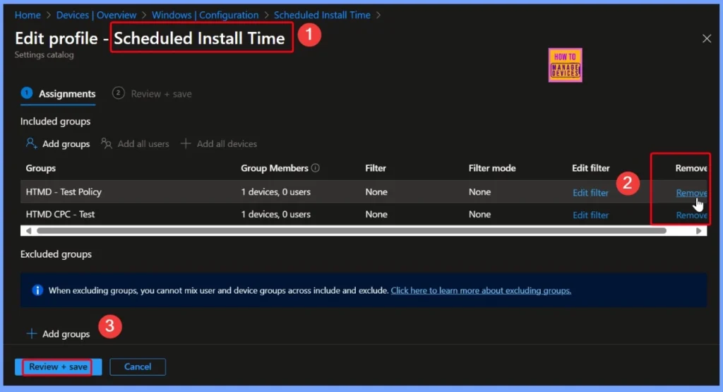Remove the HTMD - Test Policy group
The width and height of the screenshot is (723, 392).
(x=691, y=193)
